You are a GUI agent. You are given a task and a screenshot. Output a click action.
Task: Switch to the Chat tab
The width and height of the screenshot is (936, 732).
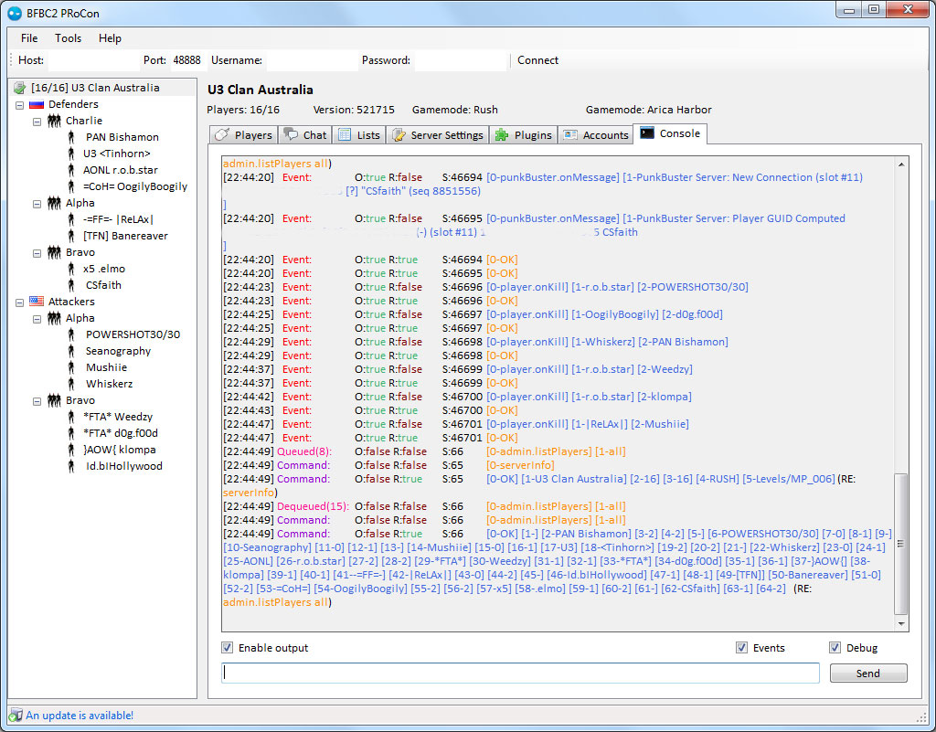click(305, 135)
